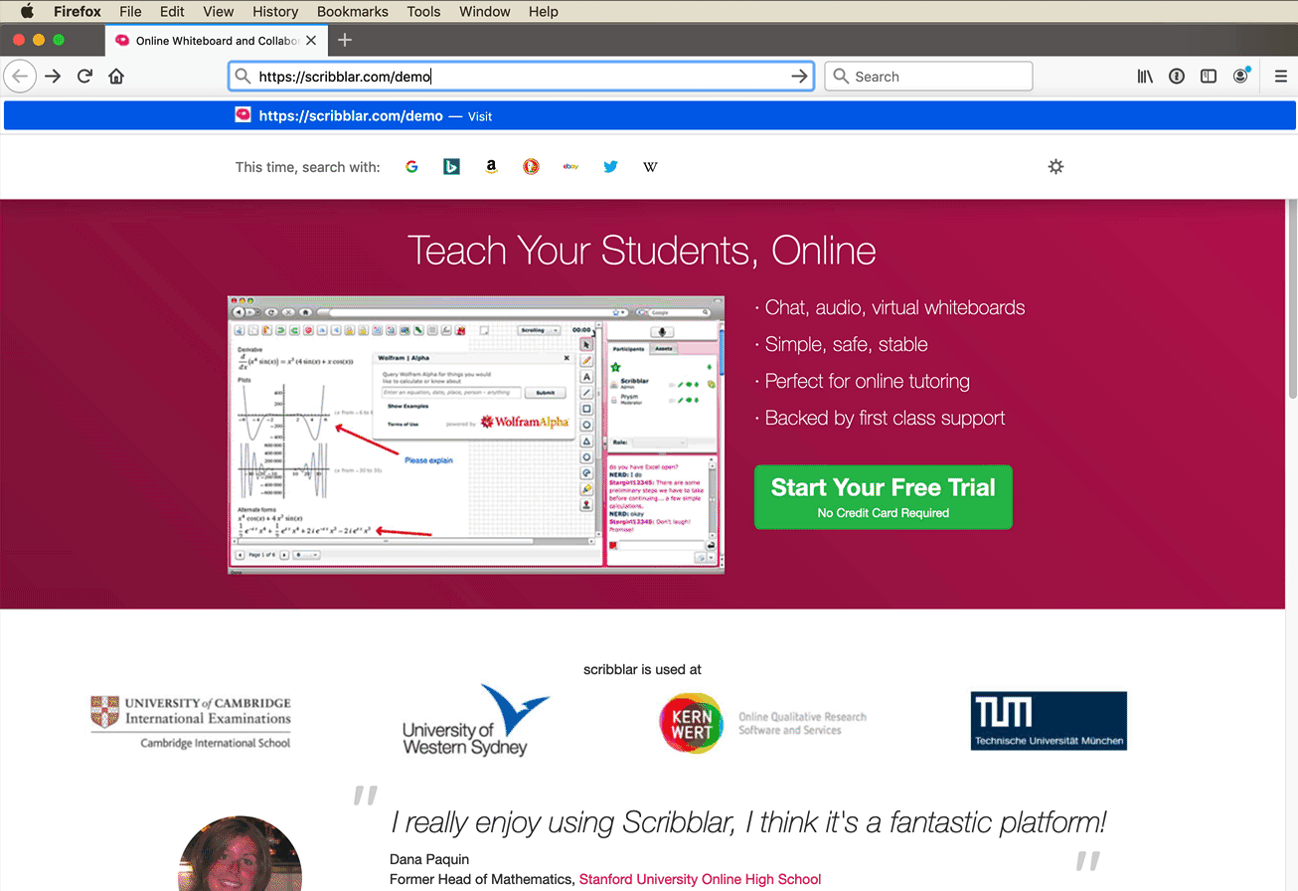
Task: Open the Help menu
Action: point(544,11)
